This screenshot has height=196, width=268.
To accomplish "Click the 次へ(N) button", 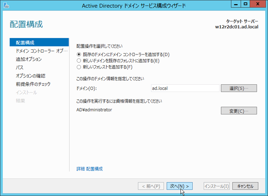I will coord(179,186).
